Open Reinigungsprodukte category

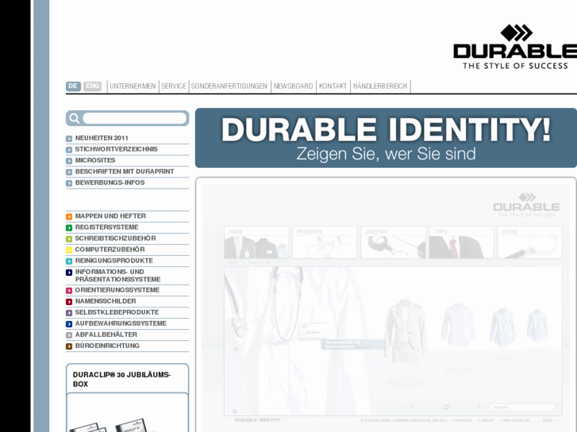[x=114, y=261]
